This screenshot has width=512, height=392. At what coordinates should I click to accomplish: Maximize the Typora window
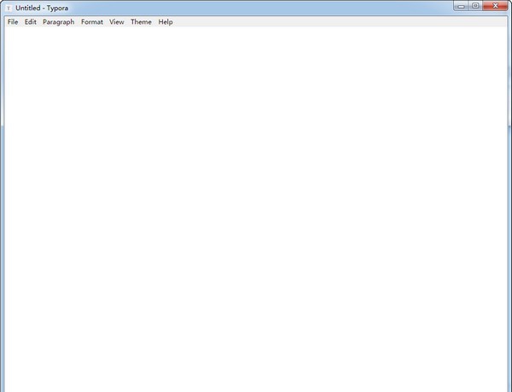click(x=476, y=6)
